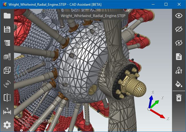
Task: Open the paint bucket color tool
Action: [x=179, y=84]
